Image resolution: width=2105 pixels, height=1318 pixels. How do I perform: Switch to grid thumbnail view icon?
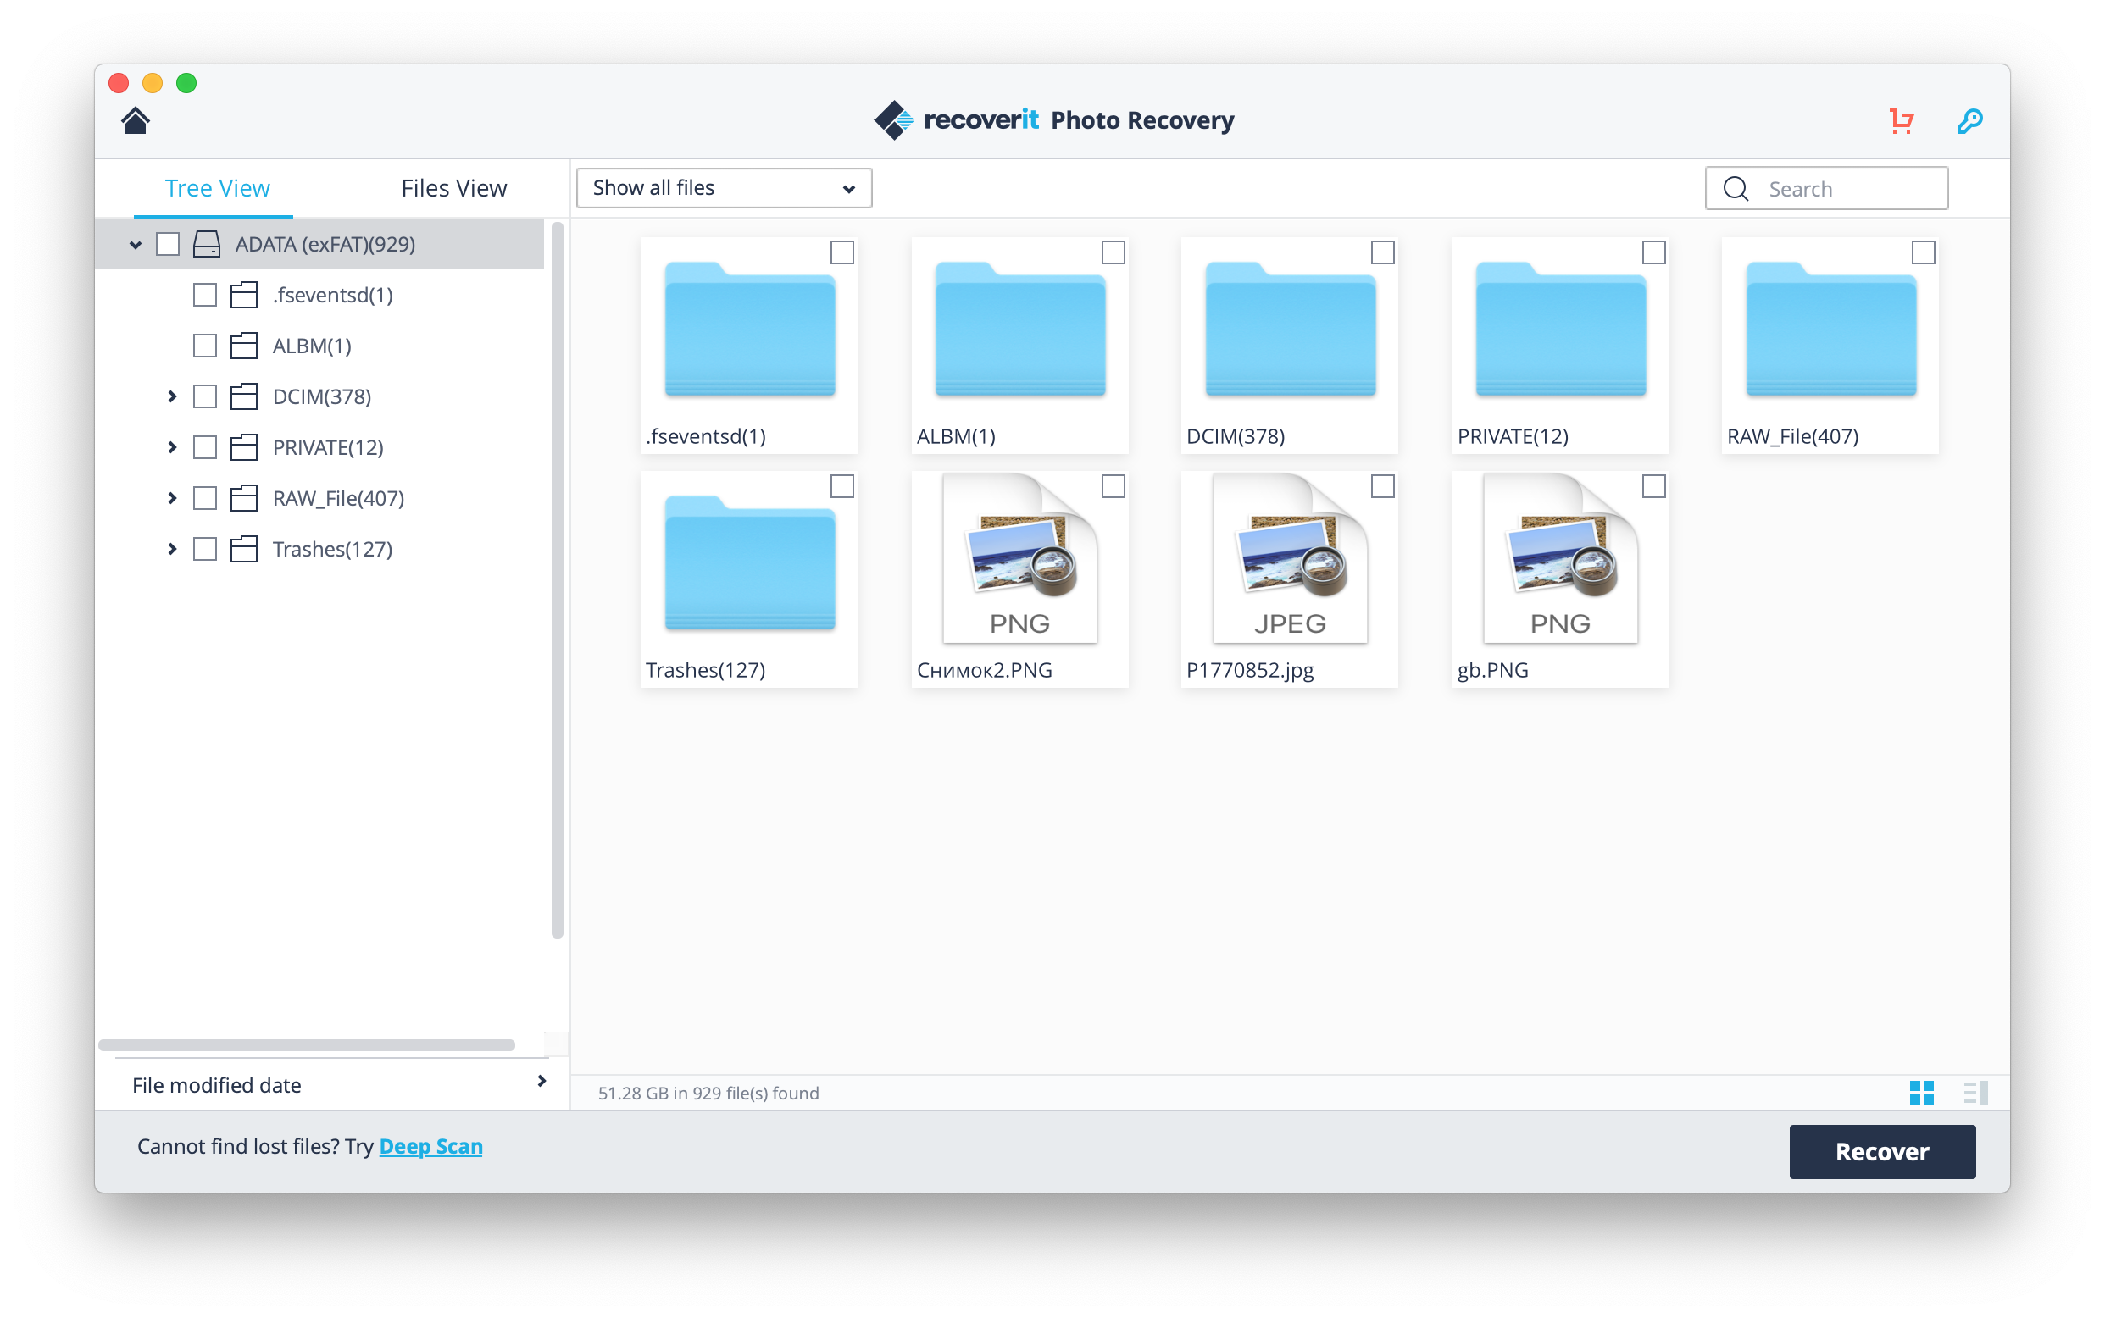[1921, 1092]
